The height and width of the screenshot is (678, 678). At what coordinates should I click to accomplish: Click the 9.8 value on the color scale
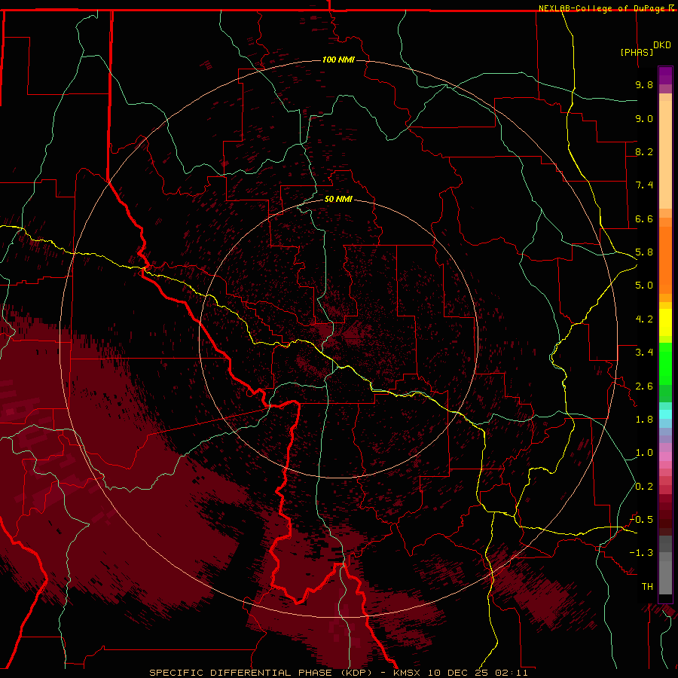click(x=644, y=84)
